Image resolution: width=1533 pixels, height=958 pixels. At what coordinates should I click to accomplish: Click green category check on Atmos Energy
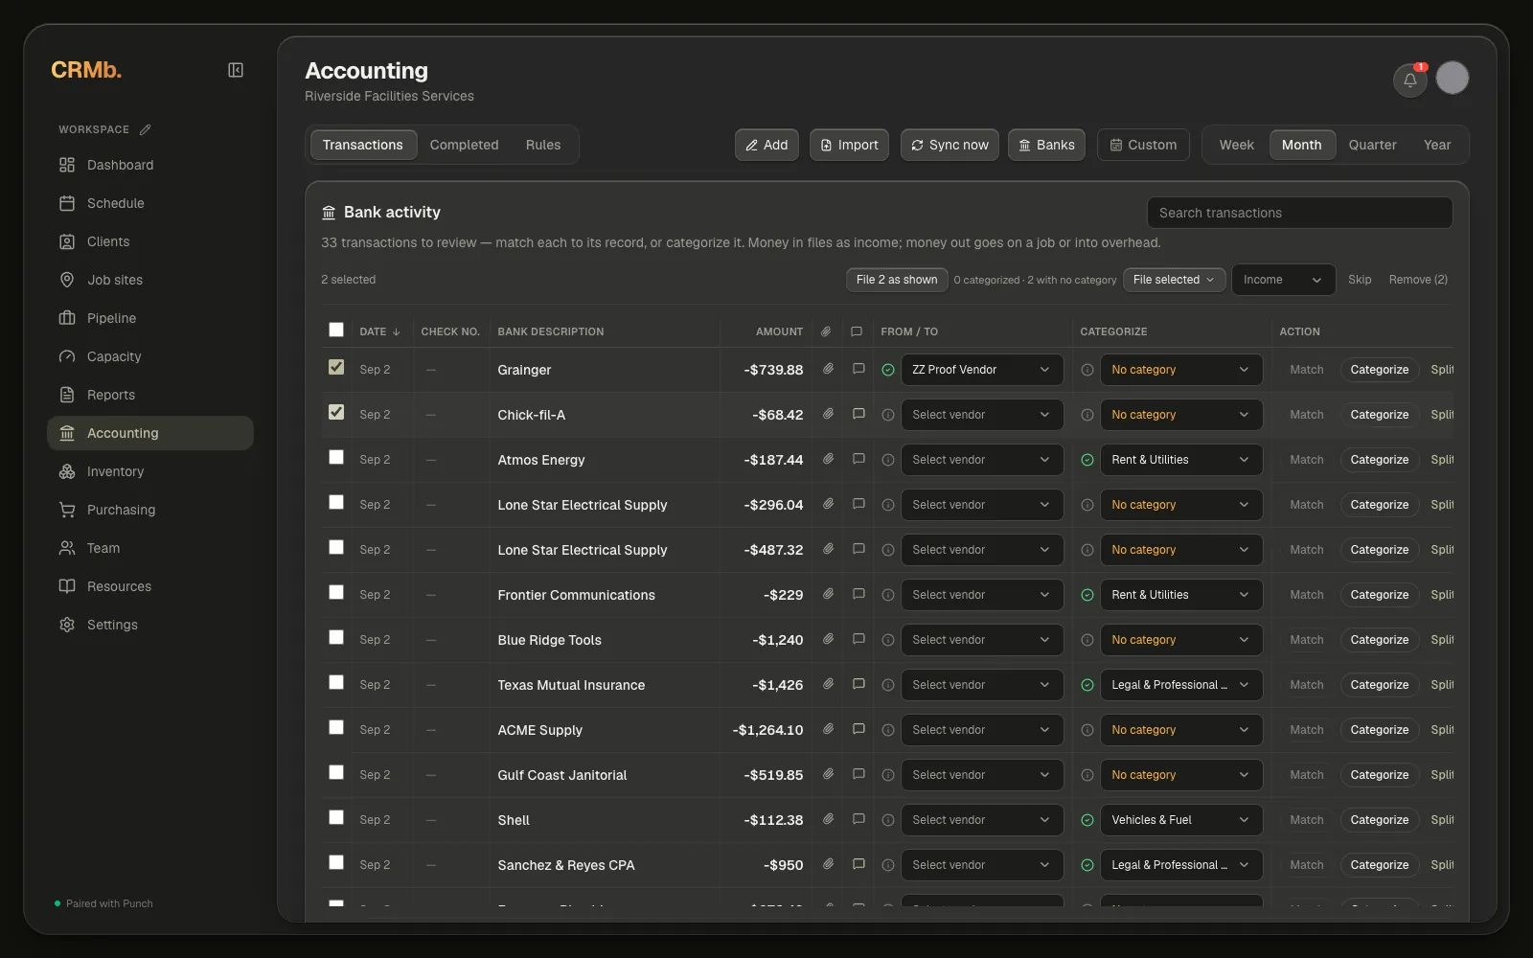point(1087,460)
